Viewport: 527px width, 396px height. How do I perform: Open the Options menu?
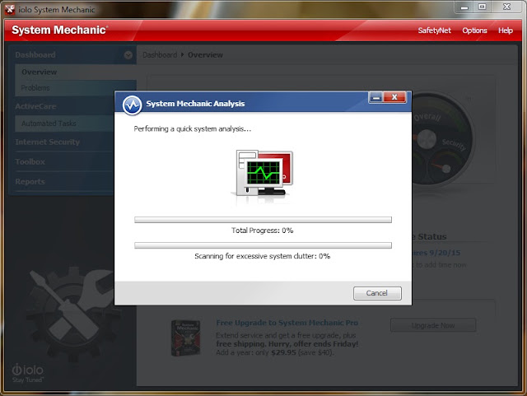coord(474,30)
